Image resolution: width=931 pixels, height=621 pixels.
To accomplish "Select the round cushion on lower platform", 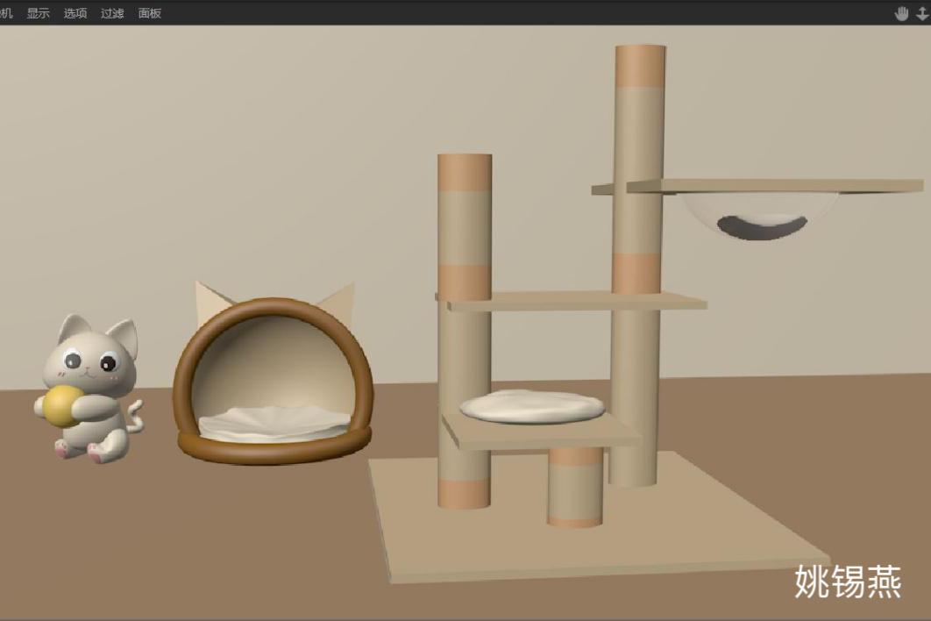I will pyautogui.click(x=532, y=406).
